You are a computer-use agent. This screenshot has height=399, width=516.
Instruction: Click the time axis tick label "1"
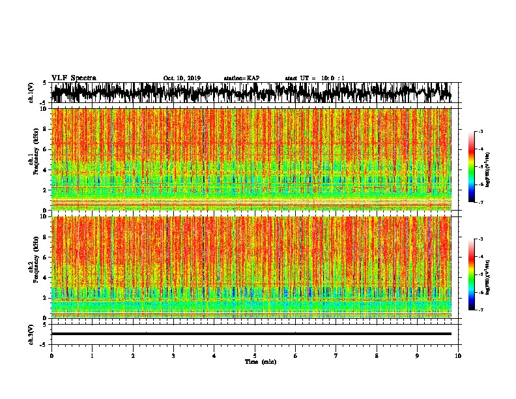tap(92, 356)
